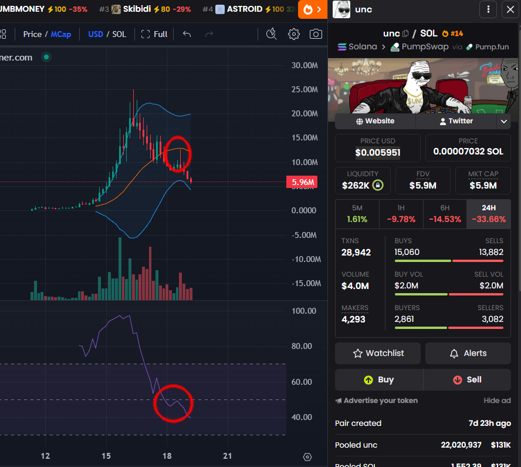
Task: Add unc to Watchlist
Action: (x=378, y=353)
